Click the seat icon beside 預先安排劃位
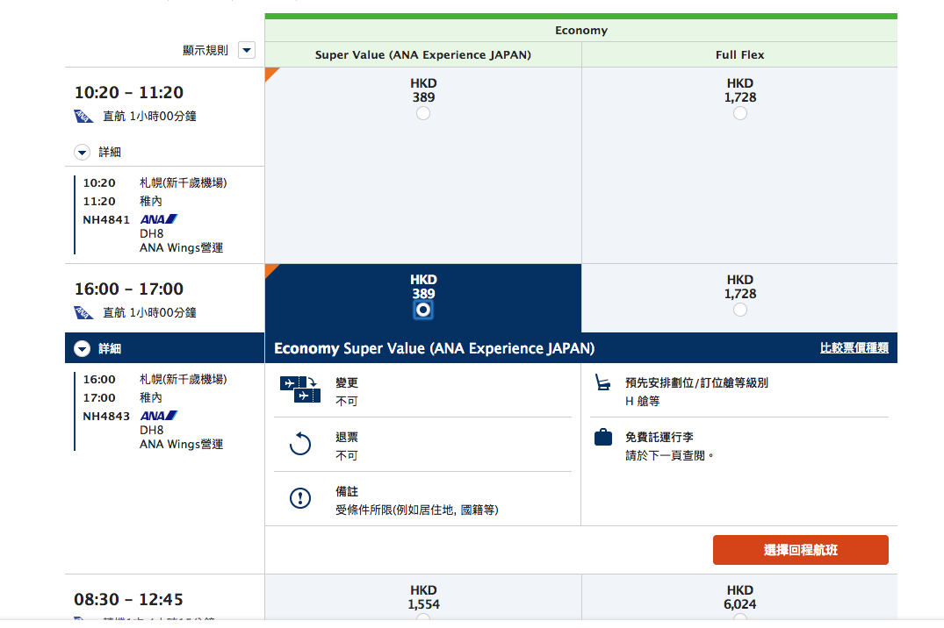Screen dimensions: 944x628 [x=602, y=382]
